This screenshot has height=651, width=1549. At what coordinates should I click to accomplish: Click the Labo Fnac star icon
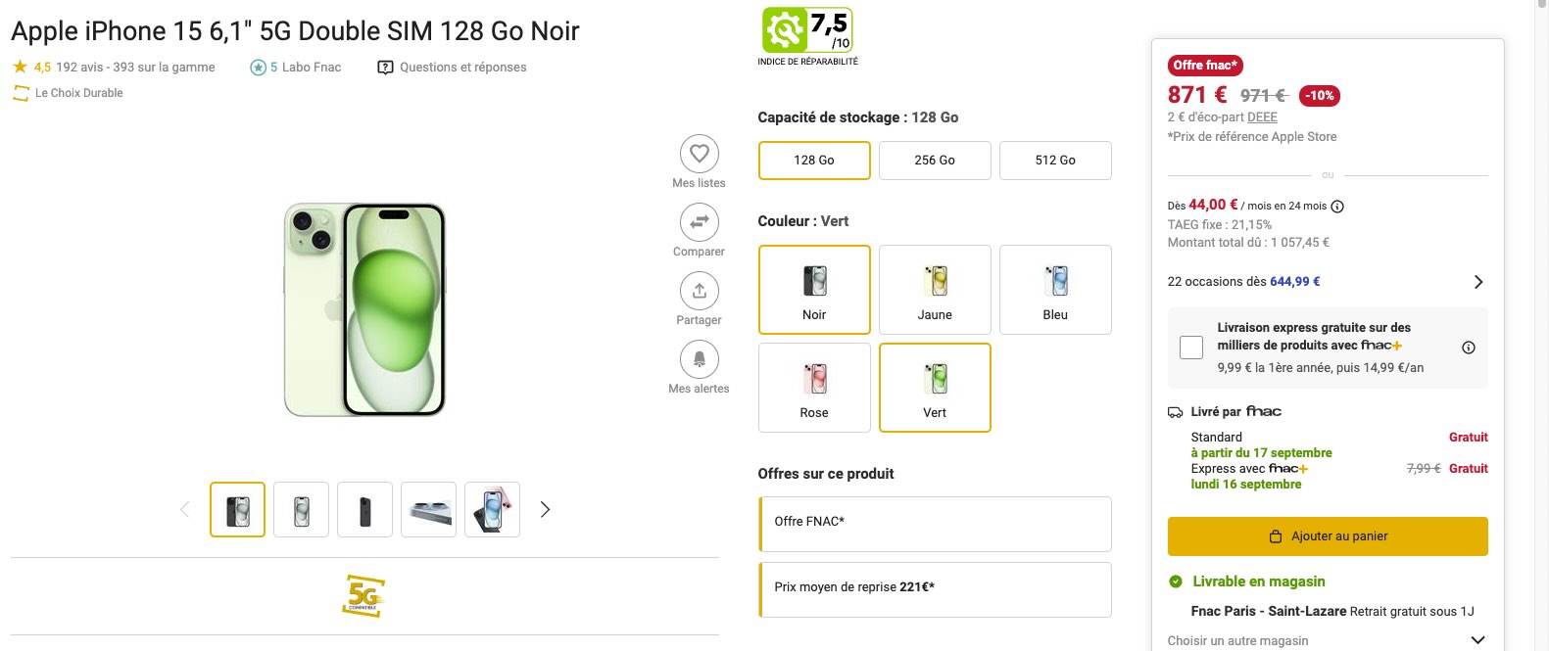point(258,67)
